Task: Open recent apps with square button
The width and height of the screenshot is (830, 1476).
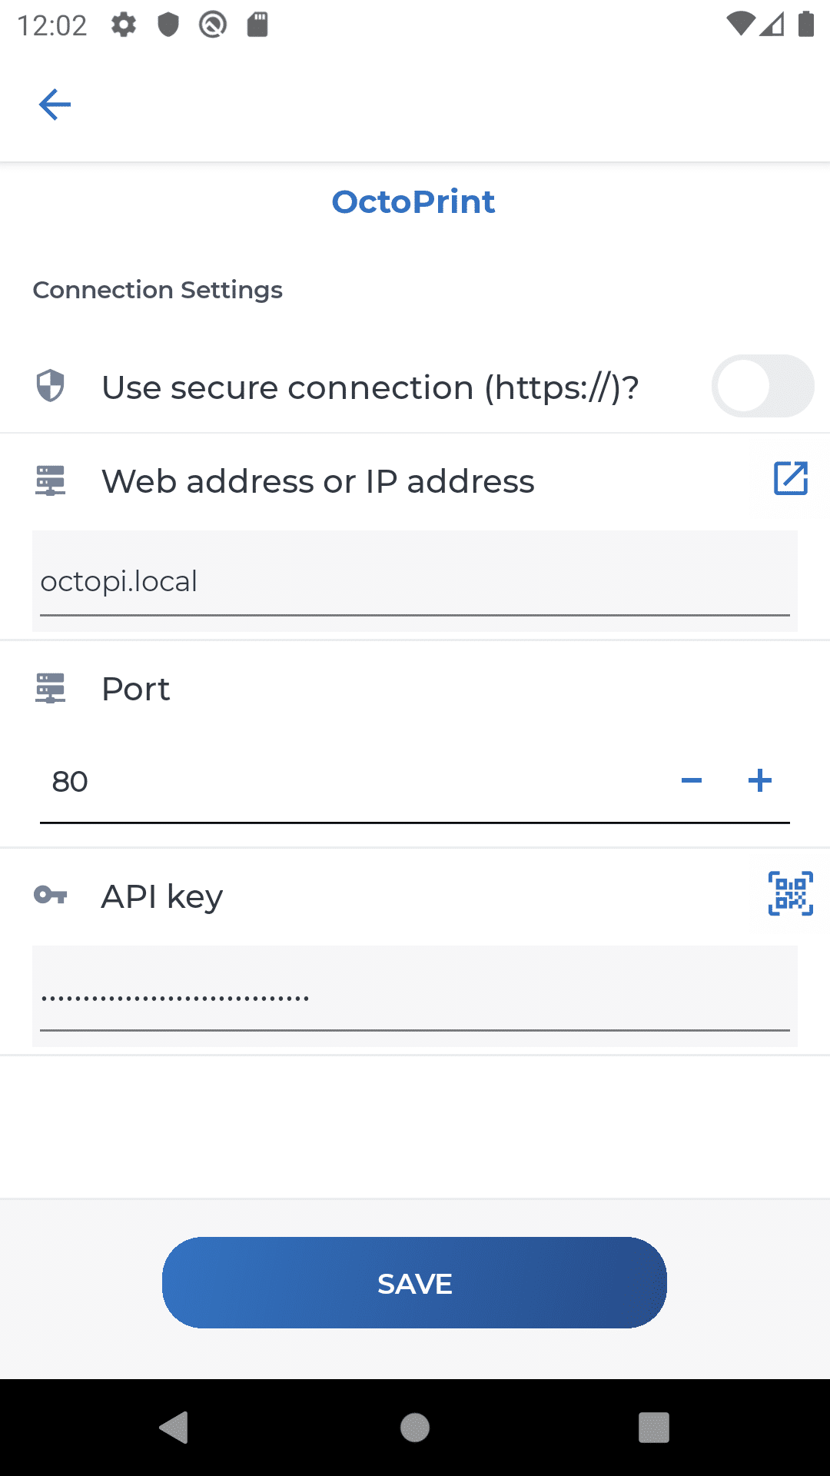Action: tap(654, 1428)
